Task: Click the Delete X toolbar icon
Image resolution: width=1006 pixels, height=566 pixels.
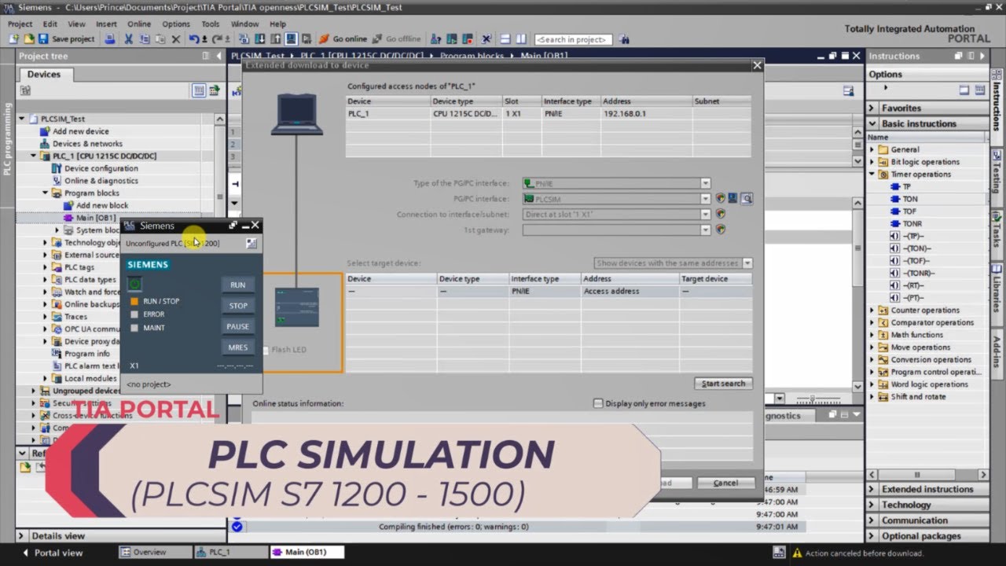Action: [x=176, y=39]
